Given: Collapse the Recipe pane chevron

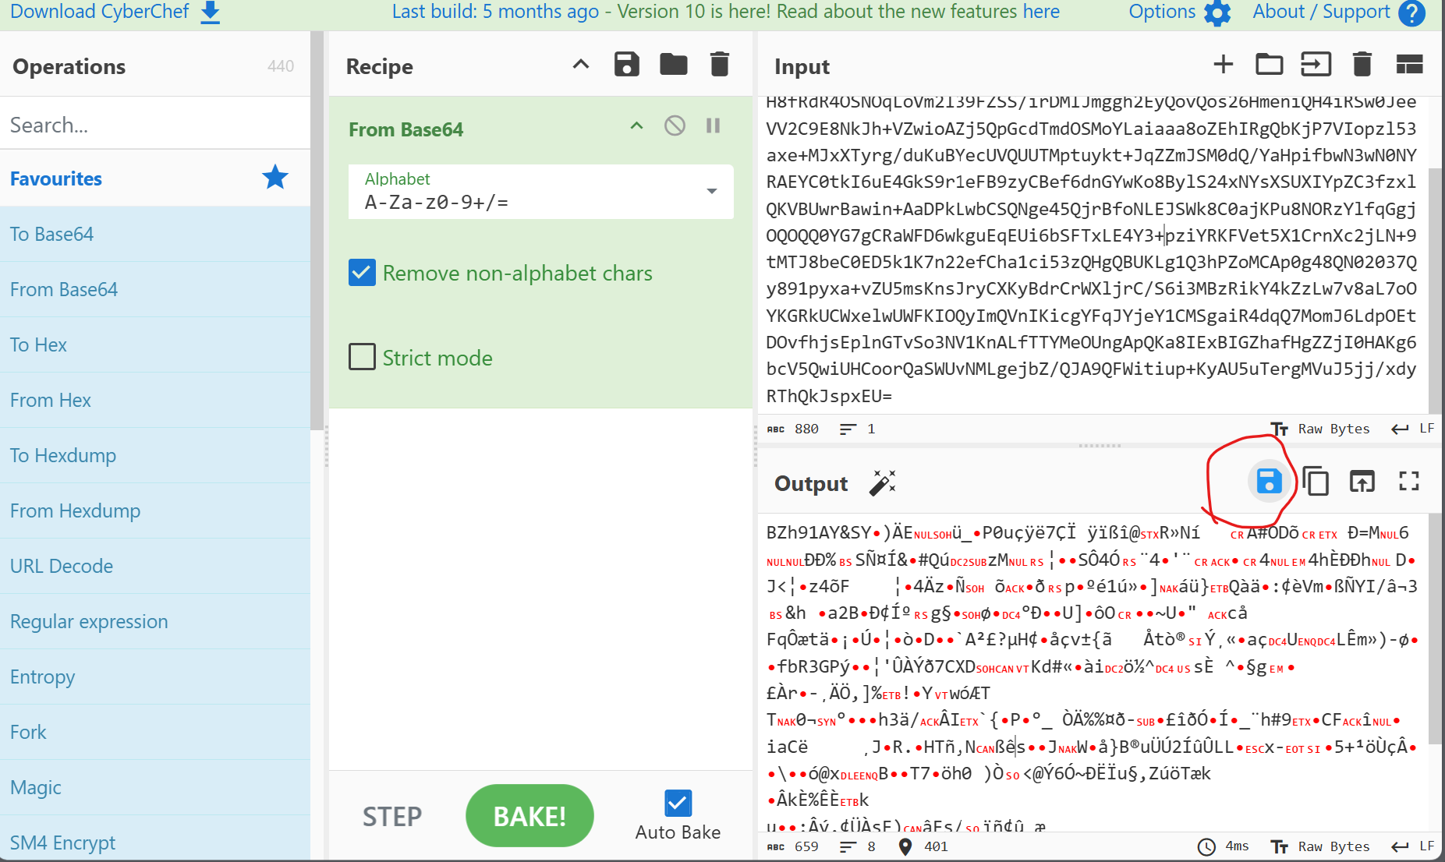Looking at the screenshot, I should pyautogui.click(x=581, y=65).
